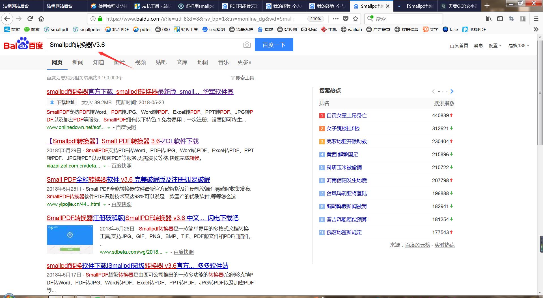Click the browser 搜索 box

[x=404, y=19]
